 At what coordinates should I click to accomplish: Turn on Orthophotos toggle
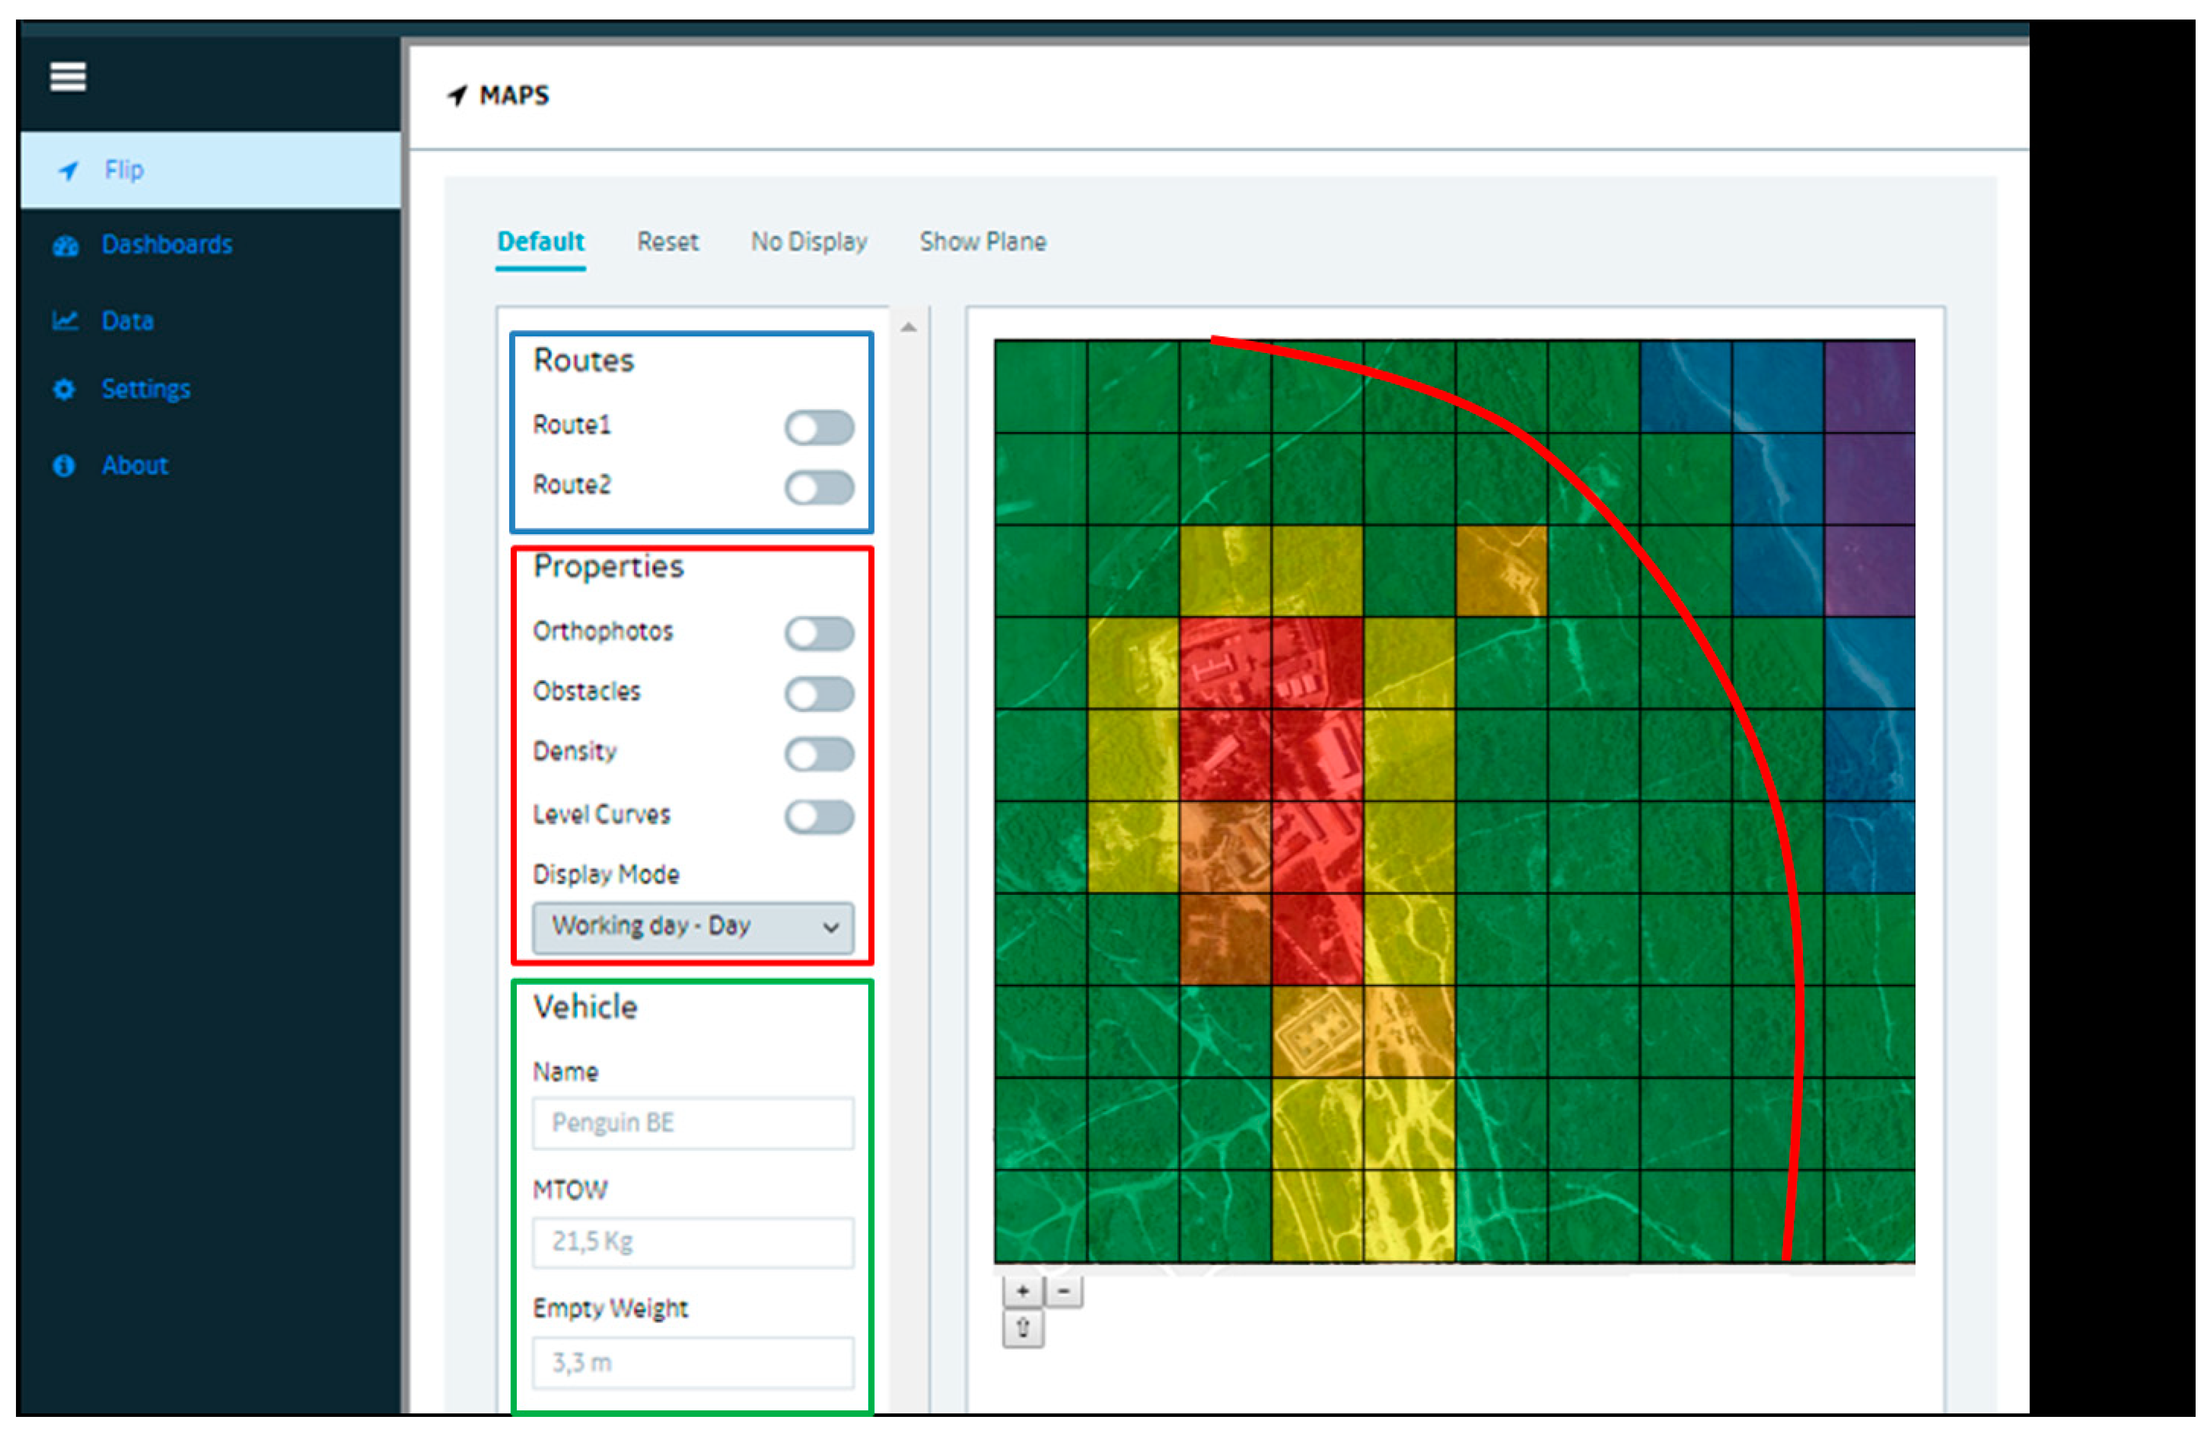818,633
